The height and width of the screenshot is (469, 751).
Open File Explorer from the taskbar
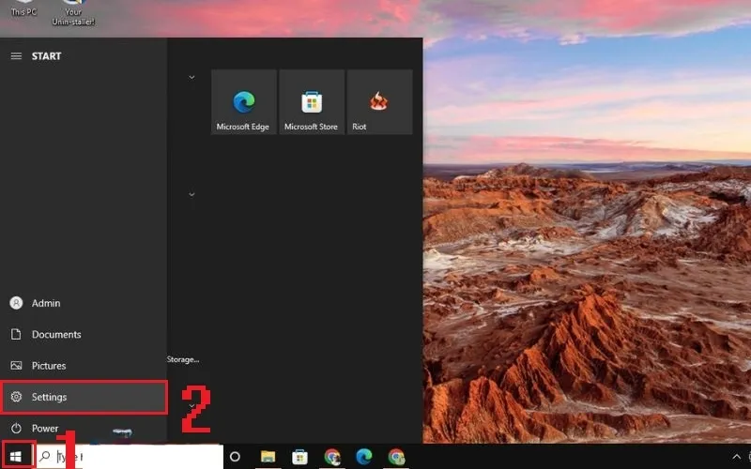(268, 457)
